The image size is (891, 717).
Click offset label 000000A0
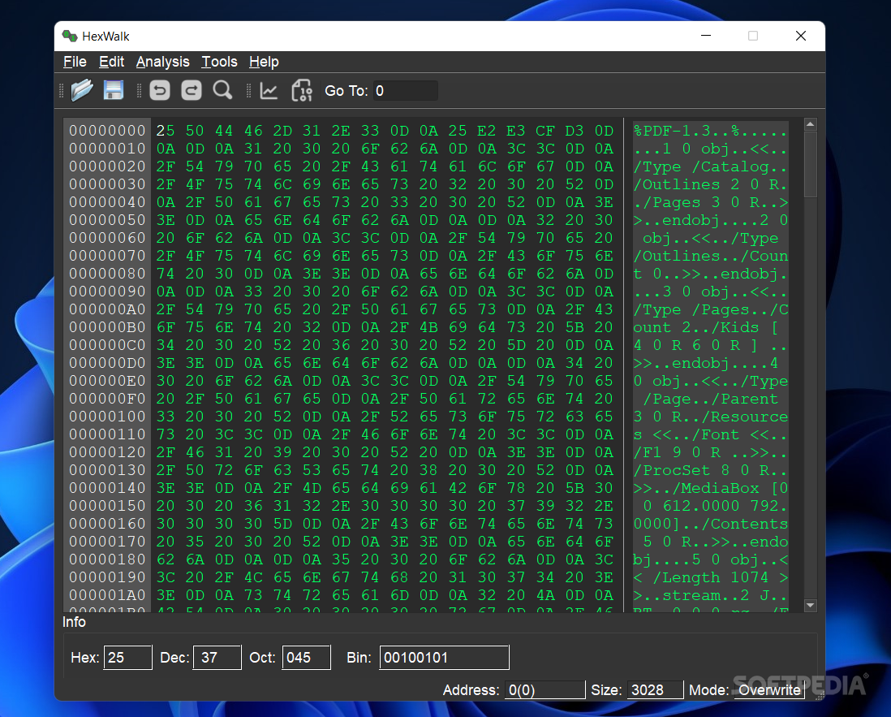pos(107,309)
